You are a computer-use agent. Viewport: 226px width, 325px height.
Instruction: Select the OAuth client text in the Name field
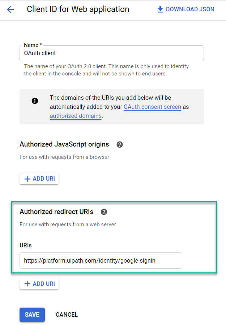coord(39,53)
